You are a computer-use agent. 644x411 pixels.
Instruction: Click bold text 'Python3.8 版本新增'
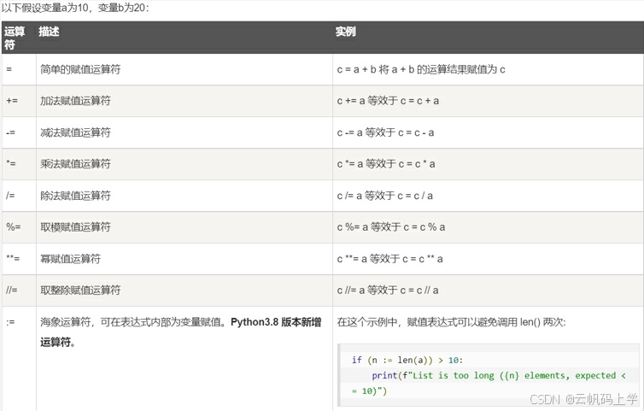[x=276, y=322]
